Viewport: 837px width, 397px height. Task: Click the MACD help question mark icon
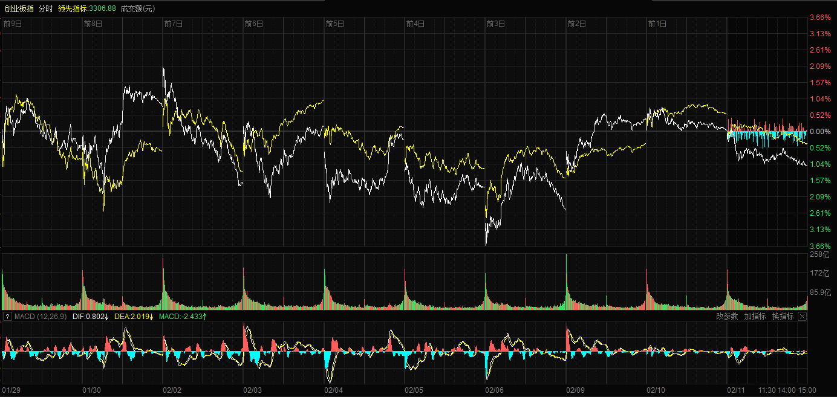tap(7, 316)
